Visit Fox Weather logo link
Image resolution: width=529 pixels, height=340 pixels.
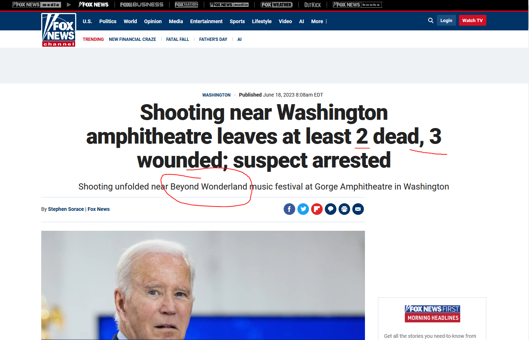(277, 5)
